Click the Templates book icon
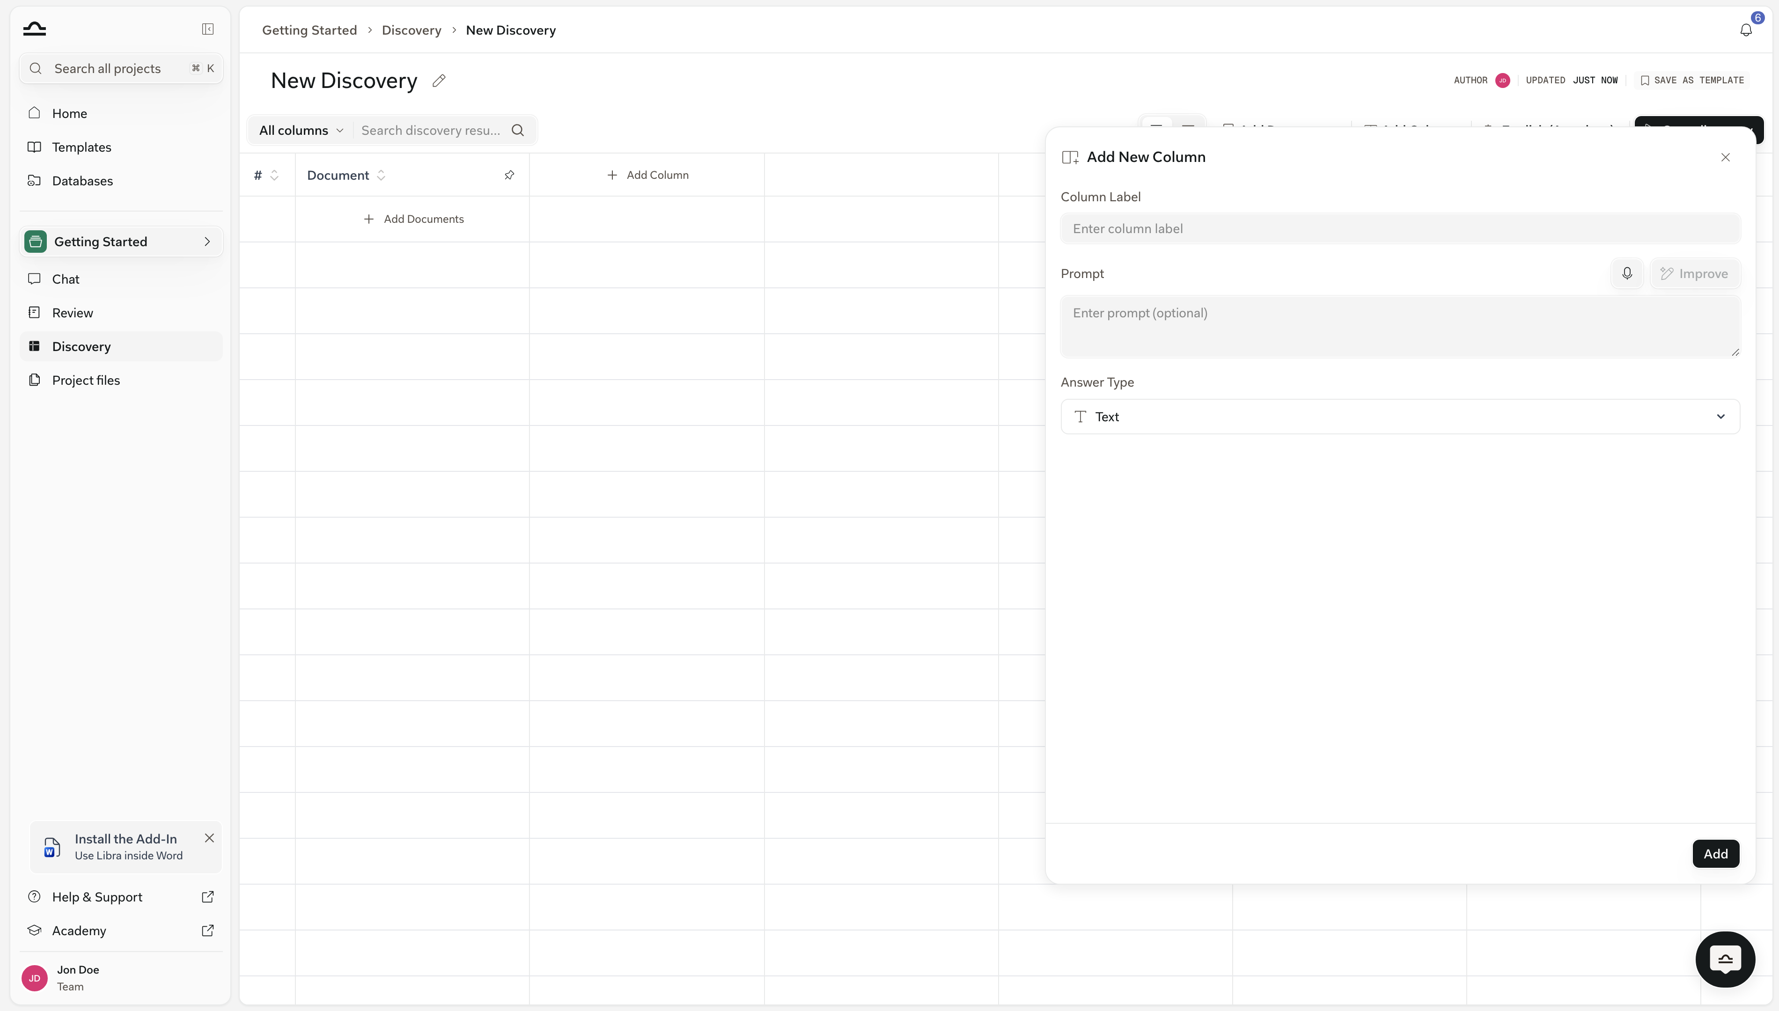This screenshot has height=1011, width=1779. point(34,147)
